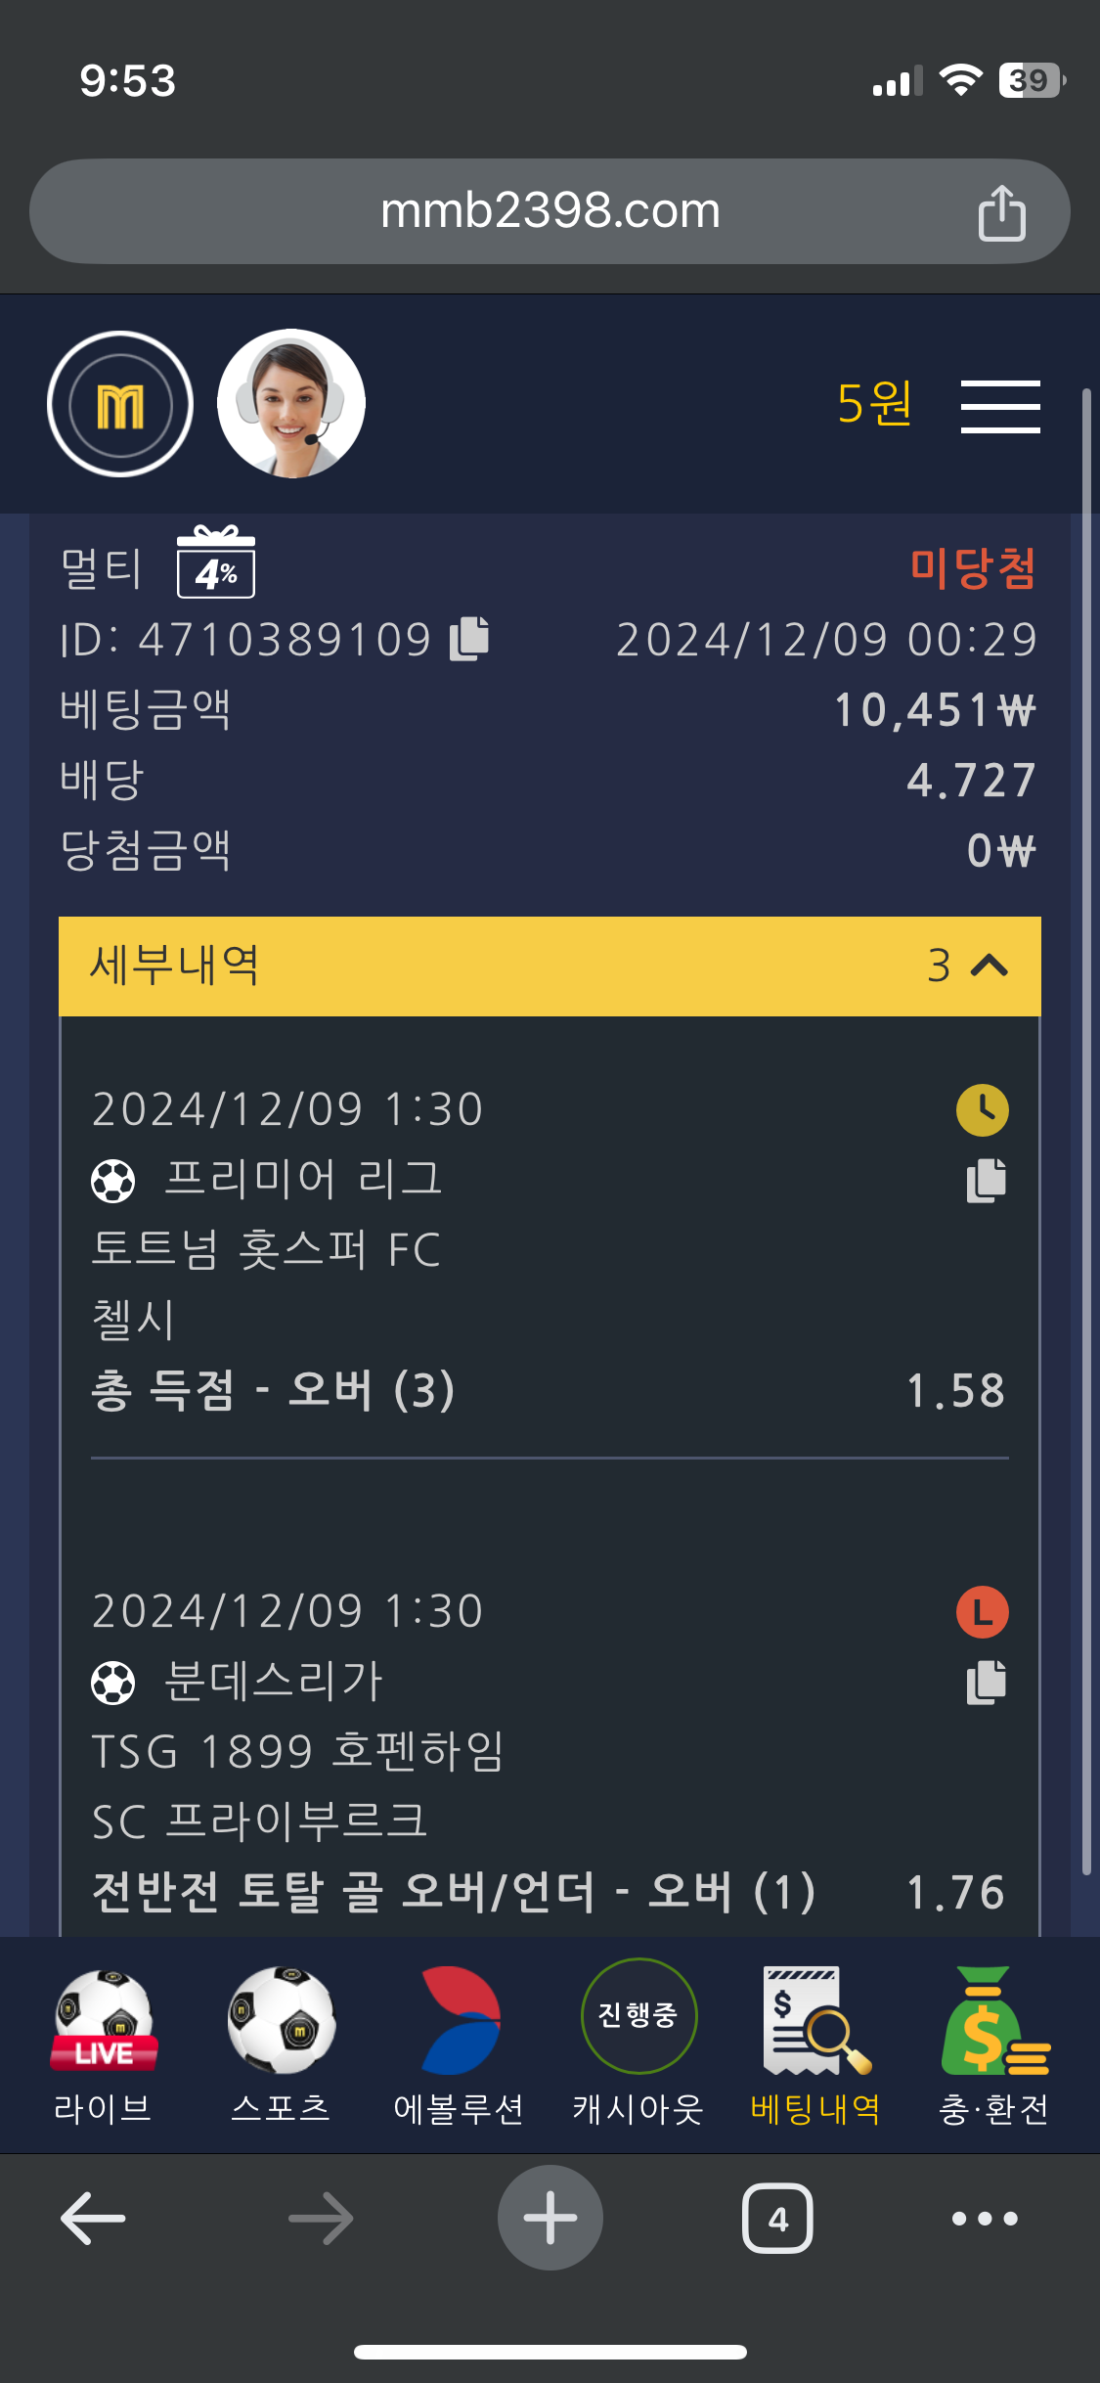1100x2383 pixels.
Task: Open the 라이브 live betting tab
Action: (x=104, y=2045)
